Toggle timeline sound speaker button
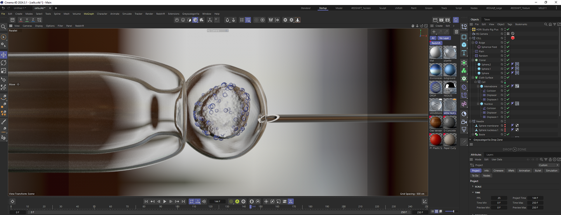 tap(204, 201)
